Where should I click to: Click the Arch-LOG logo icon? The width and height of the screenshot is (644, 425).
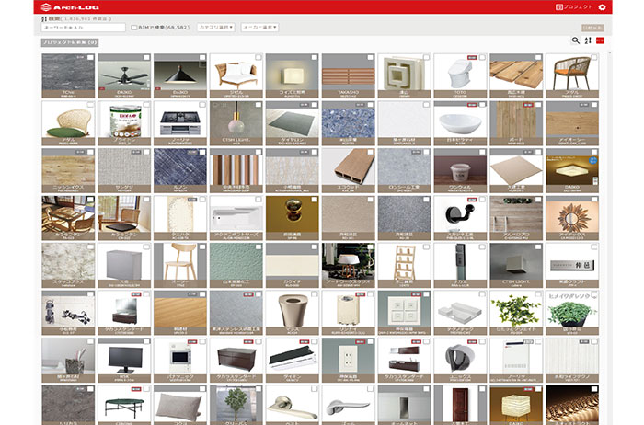(x=48, y=7)
